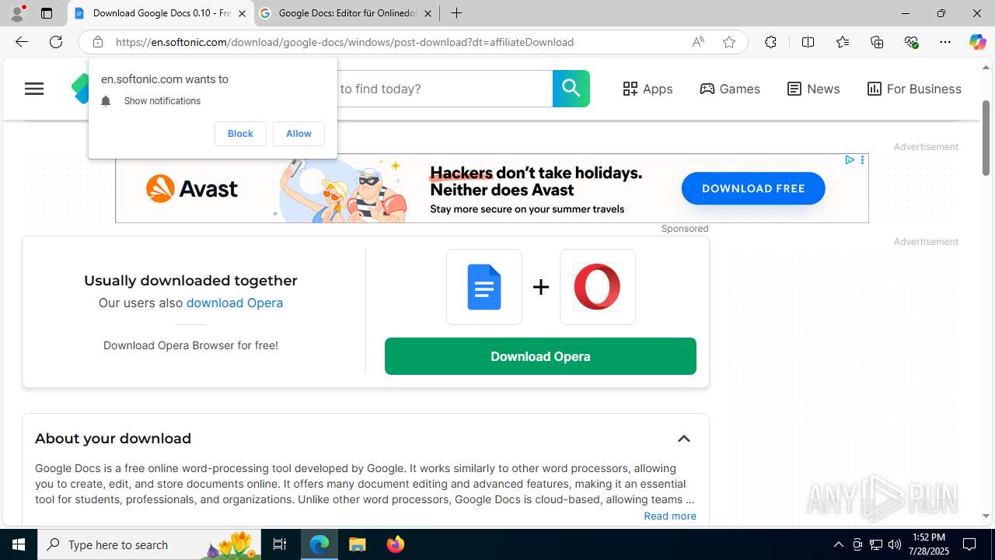View site information lock icon
The image size is (995, 560).
coord(97,42)
